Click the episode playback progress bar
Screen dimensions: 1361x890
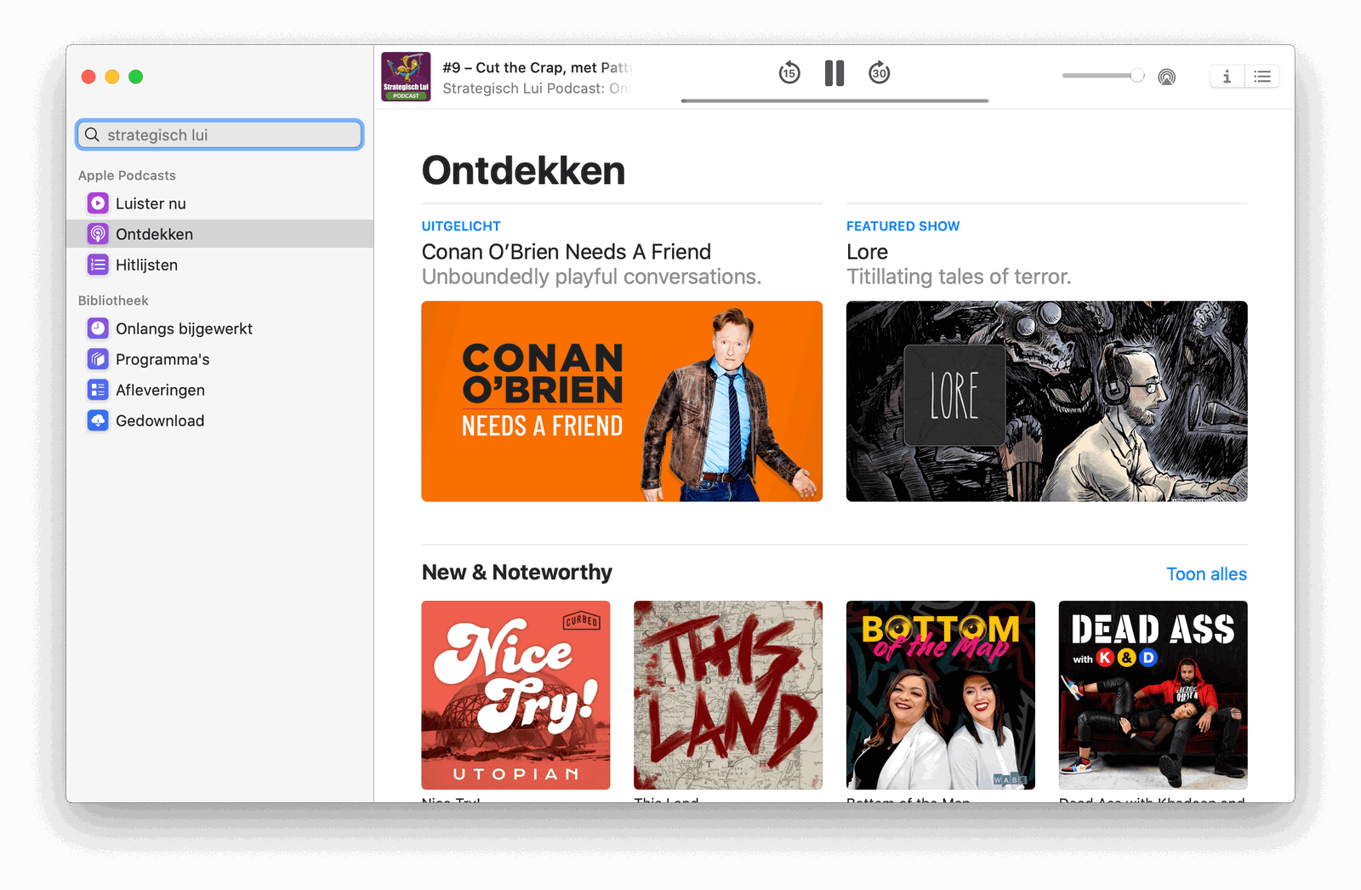pos(834,100)
